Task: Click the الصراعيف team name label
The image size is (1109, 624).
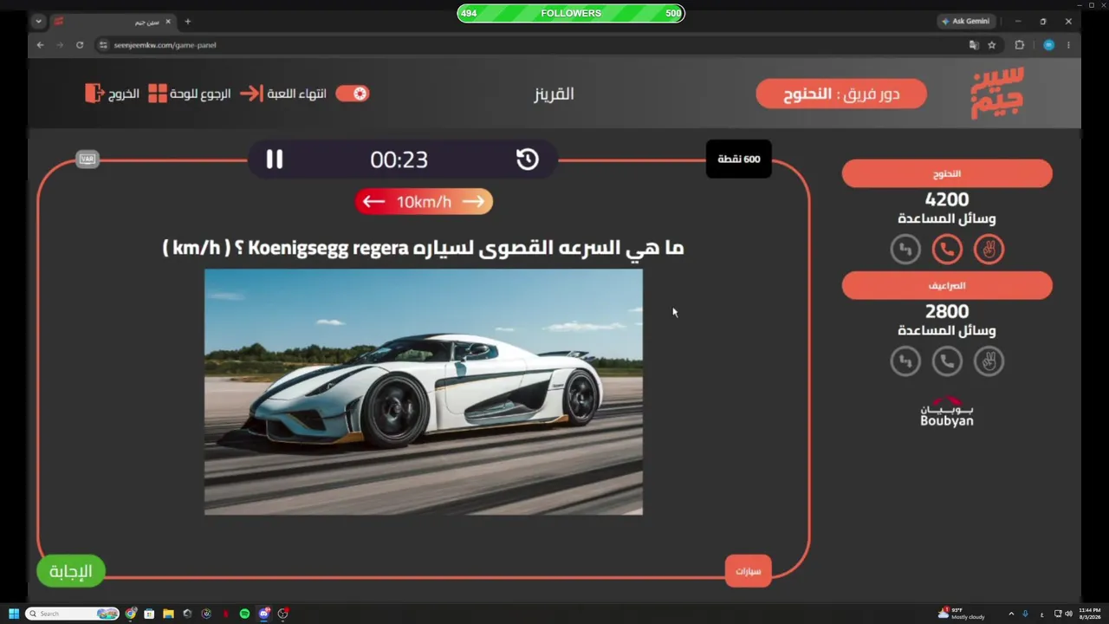Action: pos(947,285)
